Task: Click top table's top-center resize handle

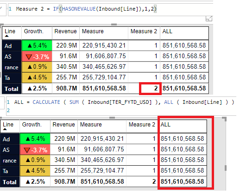Action: click(x=114, y=24)
